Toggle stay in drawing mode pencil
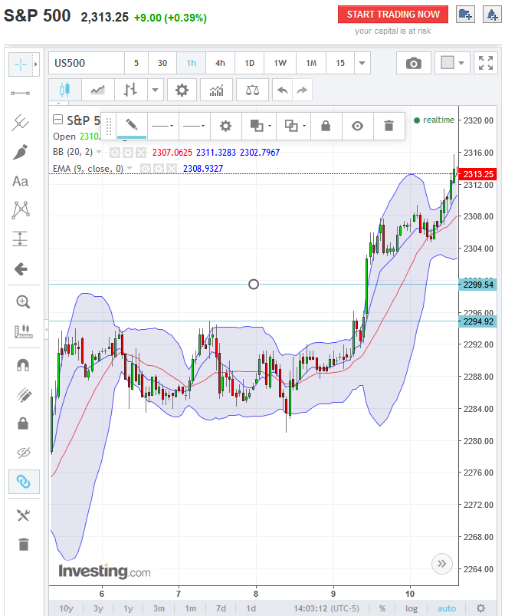 [x=24, y=395]
